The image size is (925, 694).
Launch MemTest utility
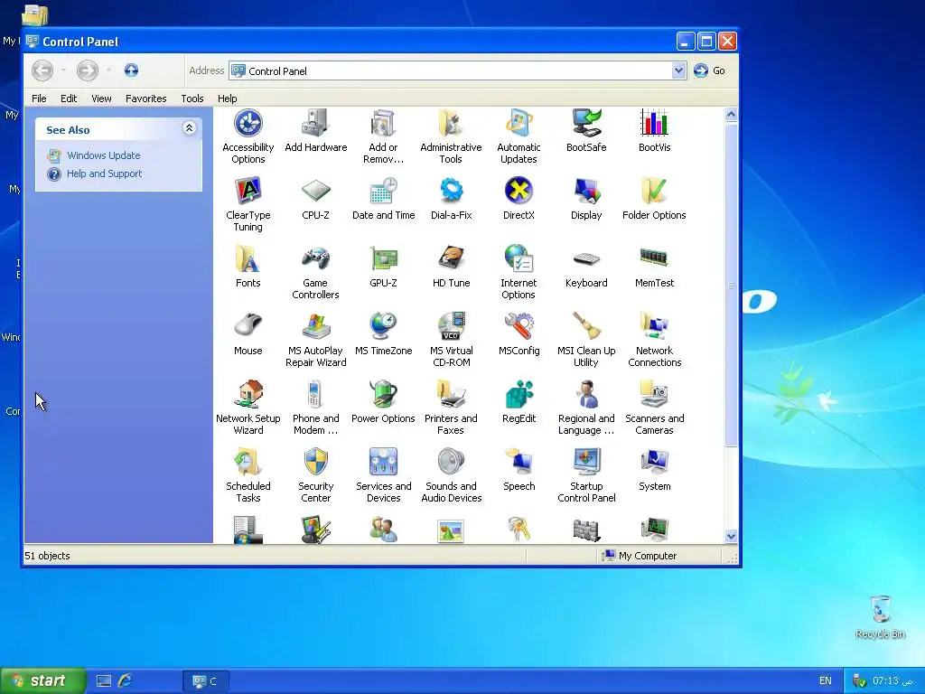654,267
